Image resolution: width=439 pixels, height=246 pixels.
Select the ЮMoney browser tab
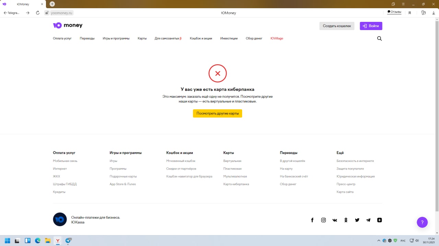click(23, 4)
